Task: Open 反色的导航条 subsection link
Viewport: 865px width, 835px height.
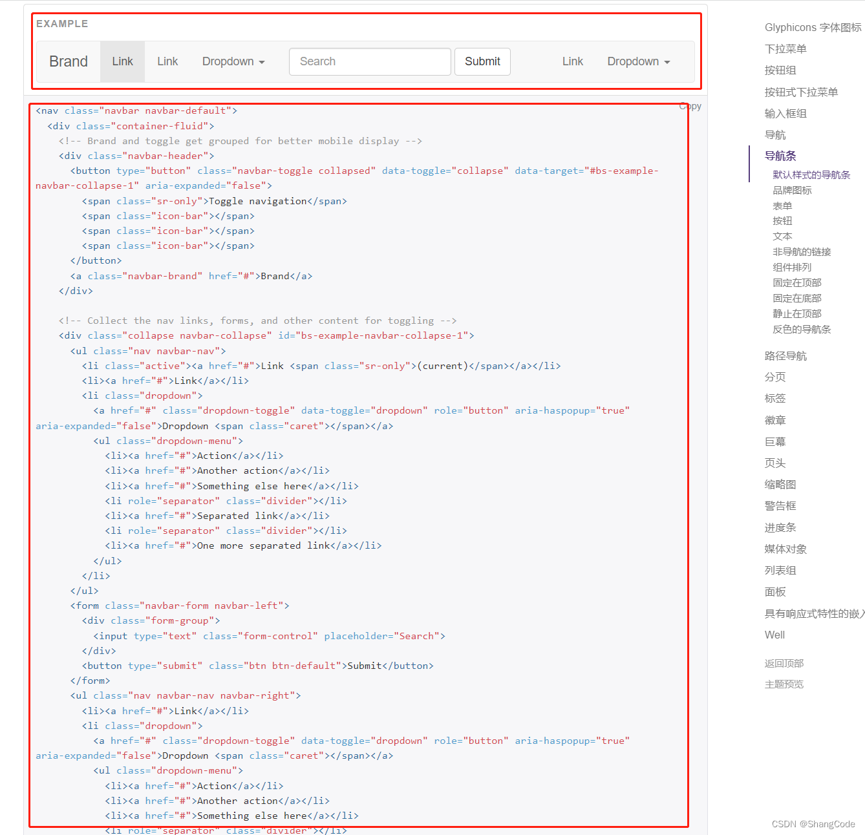Action: (802, 329)
